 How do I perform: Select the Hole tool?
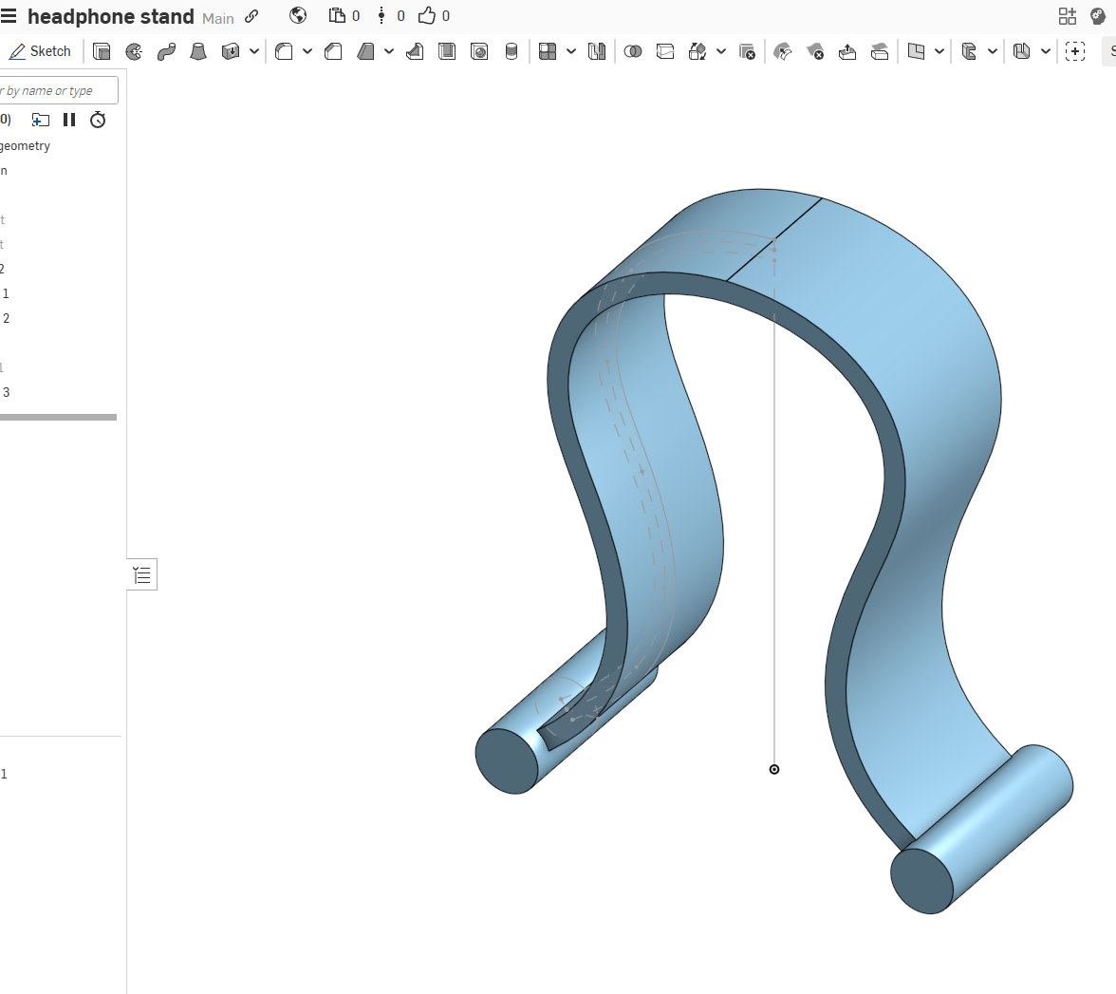coord(480,51)
